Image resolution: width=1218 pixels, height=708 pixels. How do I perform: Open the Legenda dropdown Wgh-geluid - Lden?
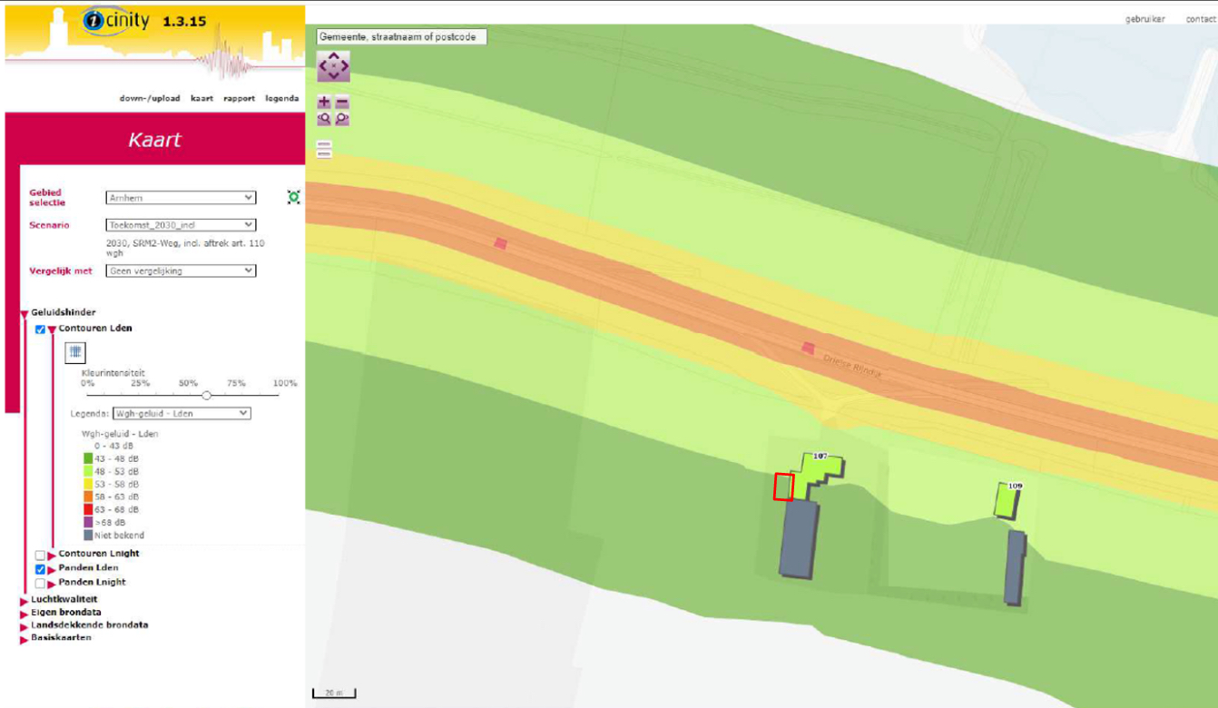point(181,413)
